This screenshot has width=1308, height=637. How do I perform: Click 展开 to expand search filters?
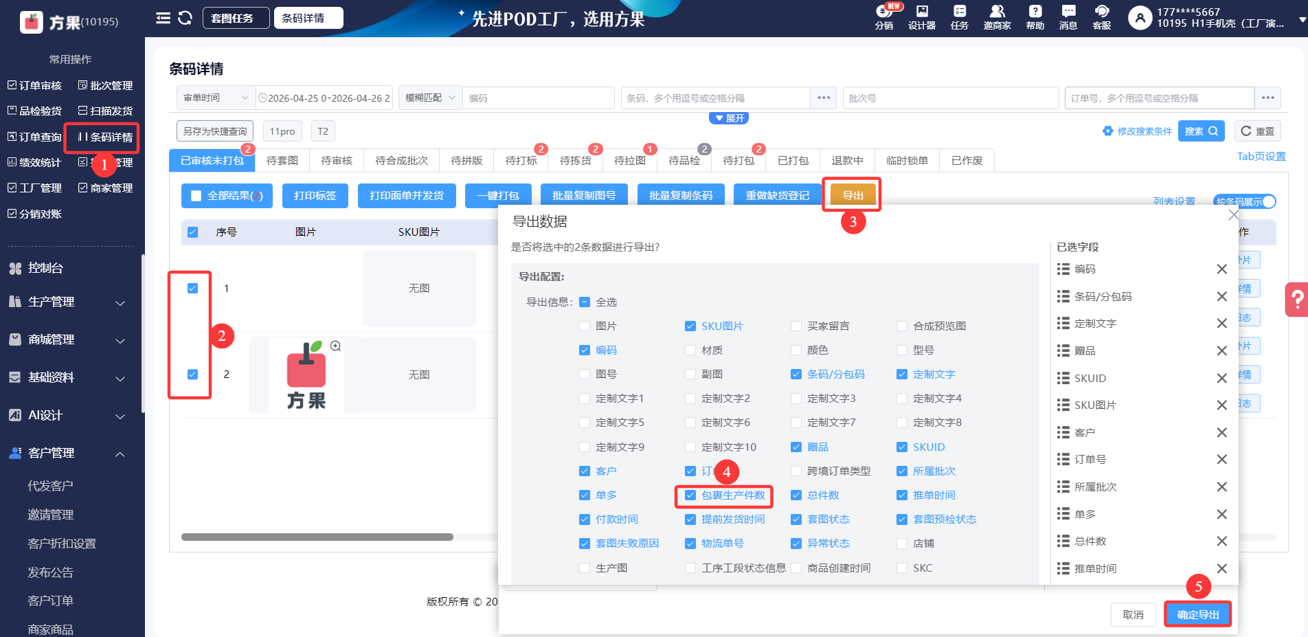[728, 118]
